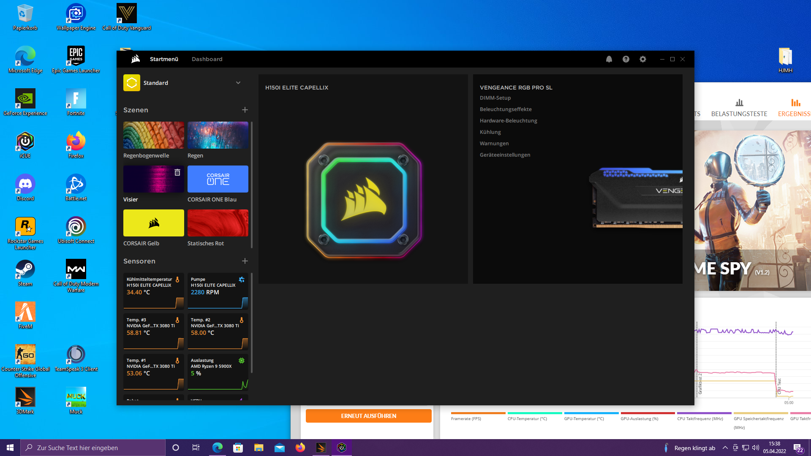Select the Startmenü tab

[164, 59]
